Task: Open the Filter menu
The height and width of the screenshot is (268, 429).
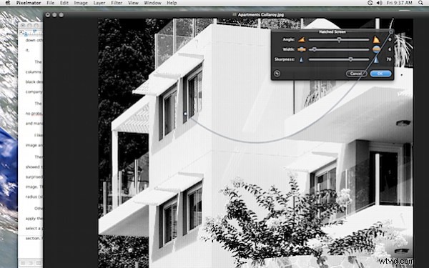Action: click(117, 3)
